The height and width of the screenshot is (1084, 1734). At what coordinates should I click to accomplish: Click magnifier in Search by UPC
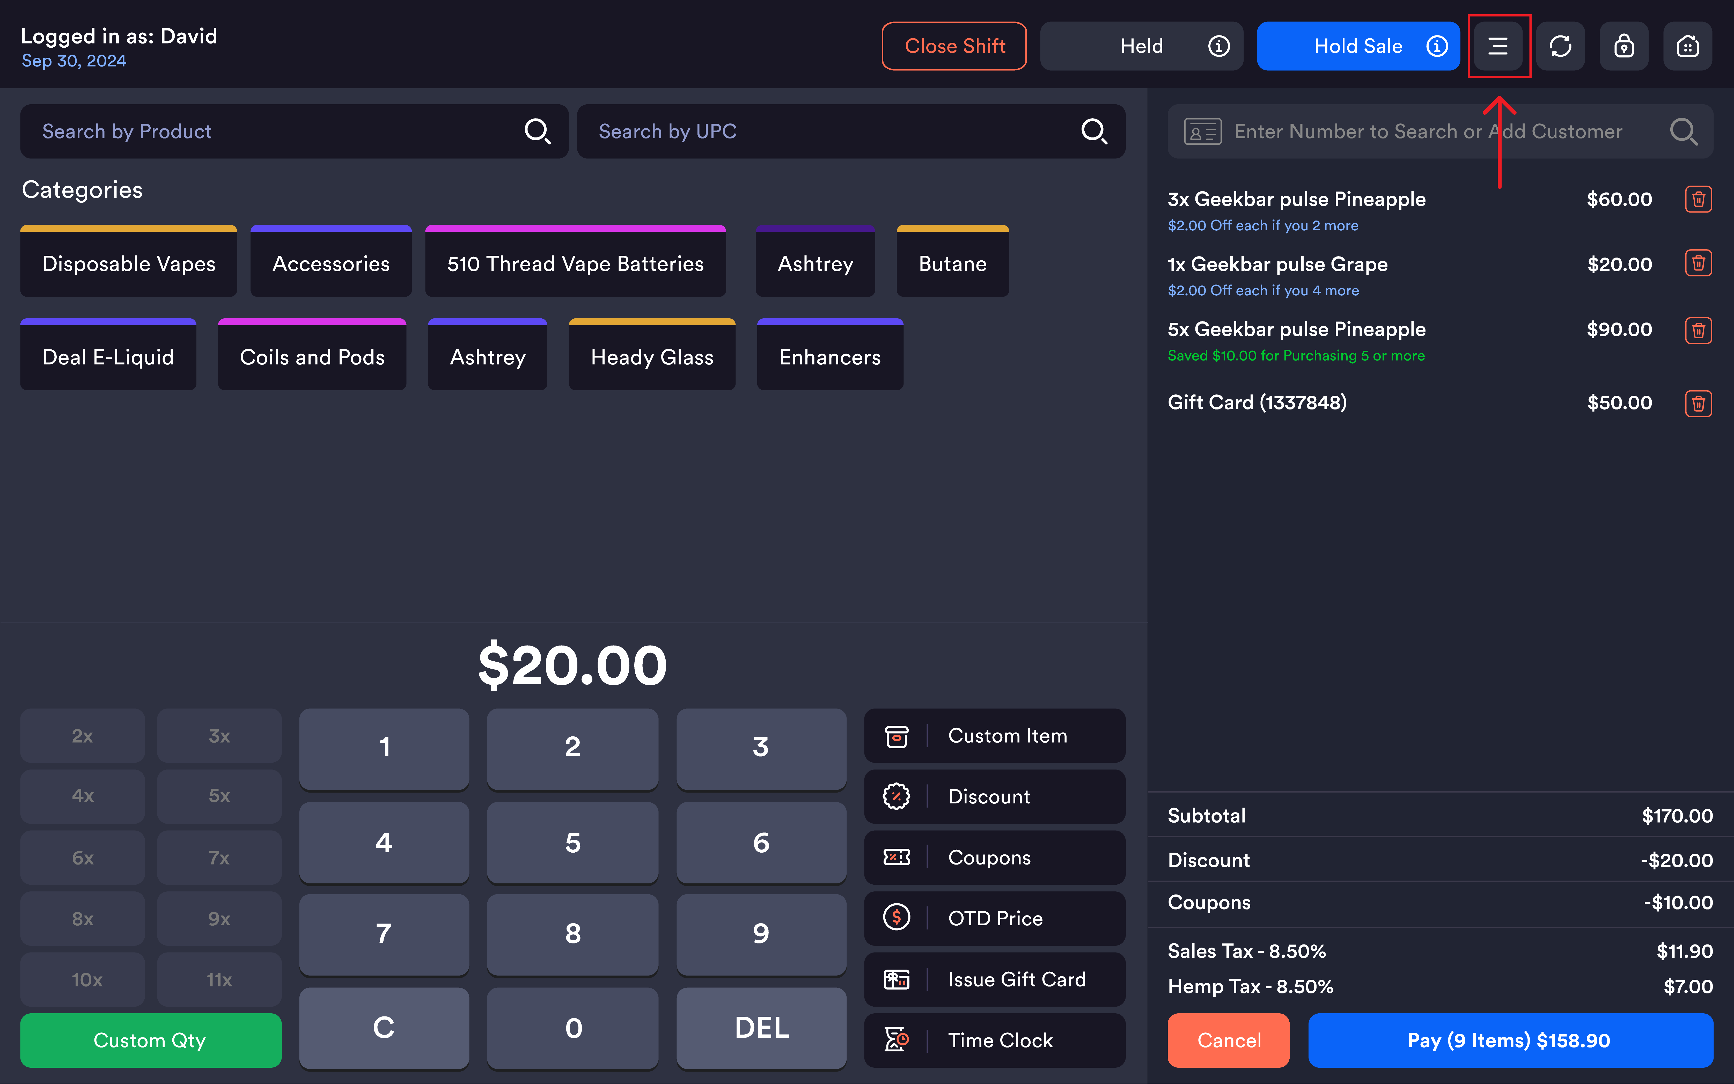1094,131
